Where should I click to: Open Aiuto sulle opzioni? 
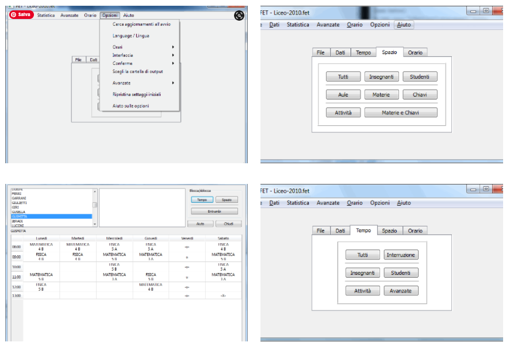(131, 106)
